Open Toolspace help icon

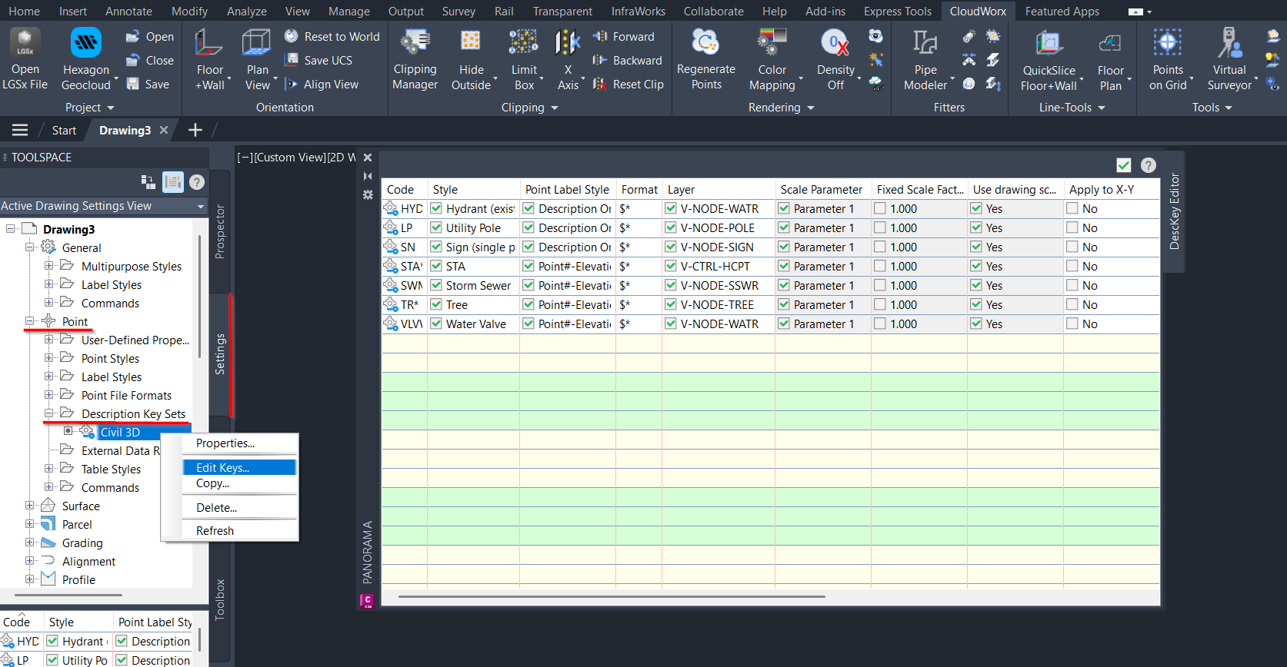[197, 182]
